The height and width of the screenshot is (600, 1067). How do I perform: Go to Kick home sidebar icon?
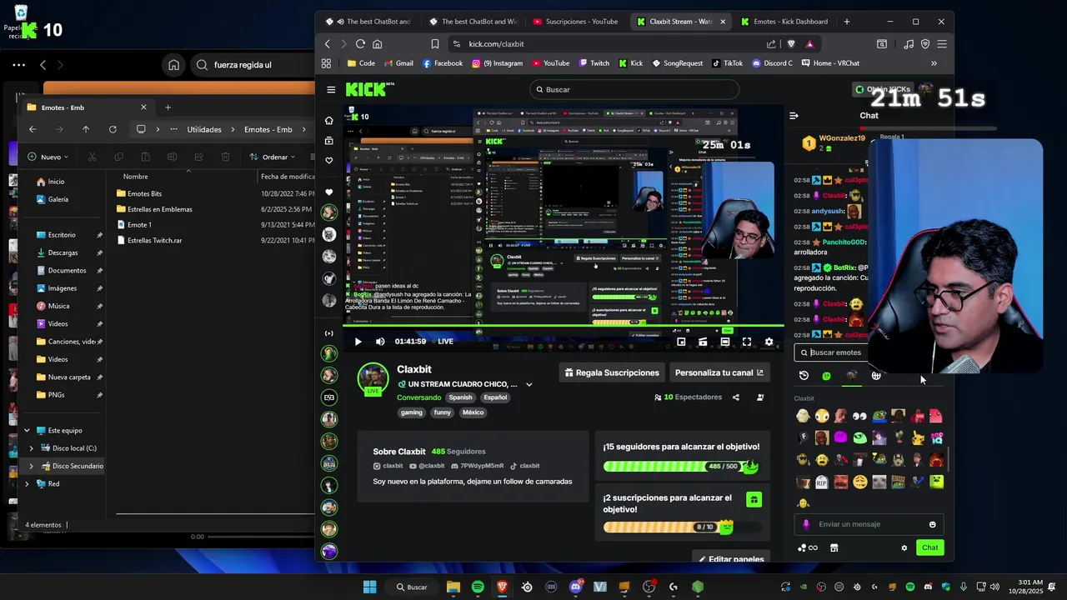tap(329, 120)
